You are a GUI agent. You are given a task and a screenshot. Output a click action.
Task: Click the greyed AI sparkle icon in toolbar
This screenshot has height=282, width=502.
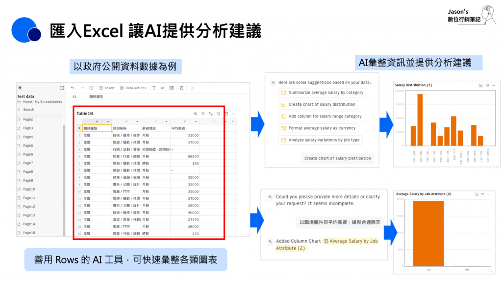pyautogui.click(x=192, y=88)
